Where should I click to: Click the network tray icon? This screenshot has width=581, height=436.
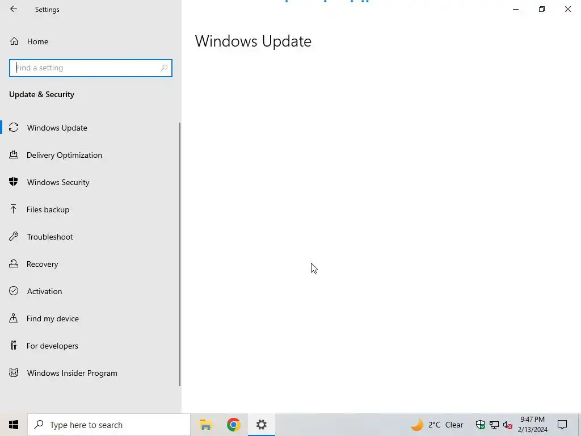[494, 425]
